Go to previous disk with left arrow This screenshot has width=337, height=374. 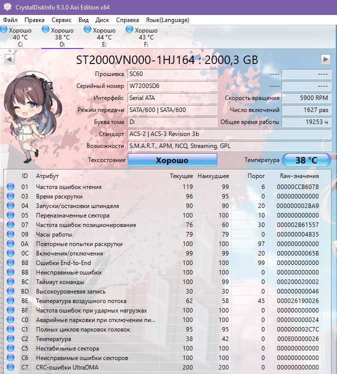click(9, 59)
